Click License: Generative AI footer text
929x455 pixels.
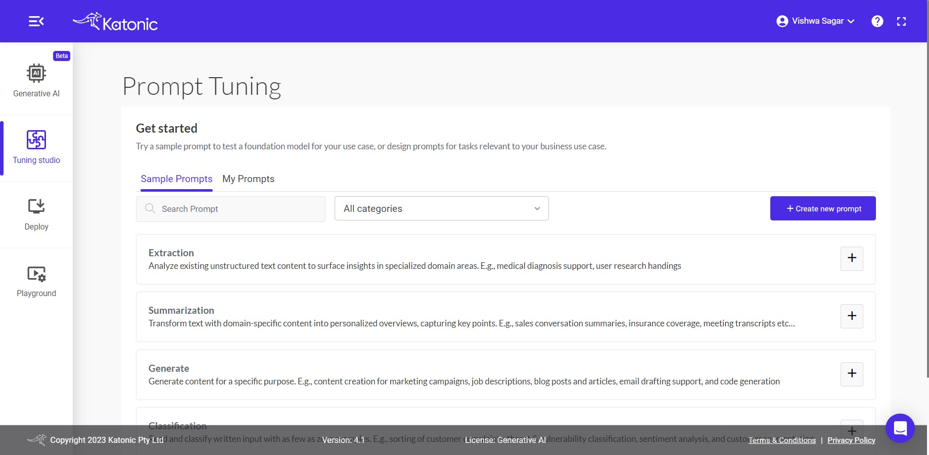(505, 440)
